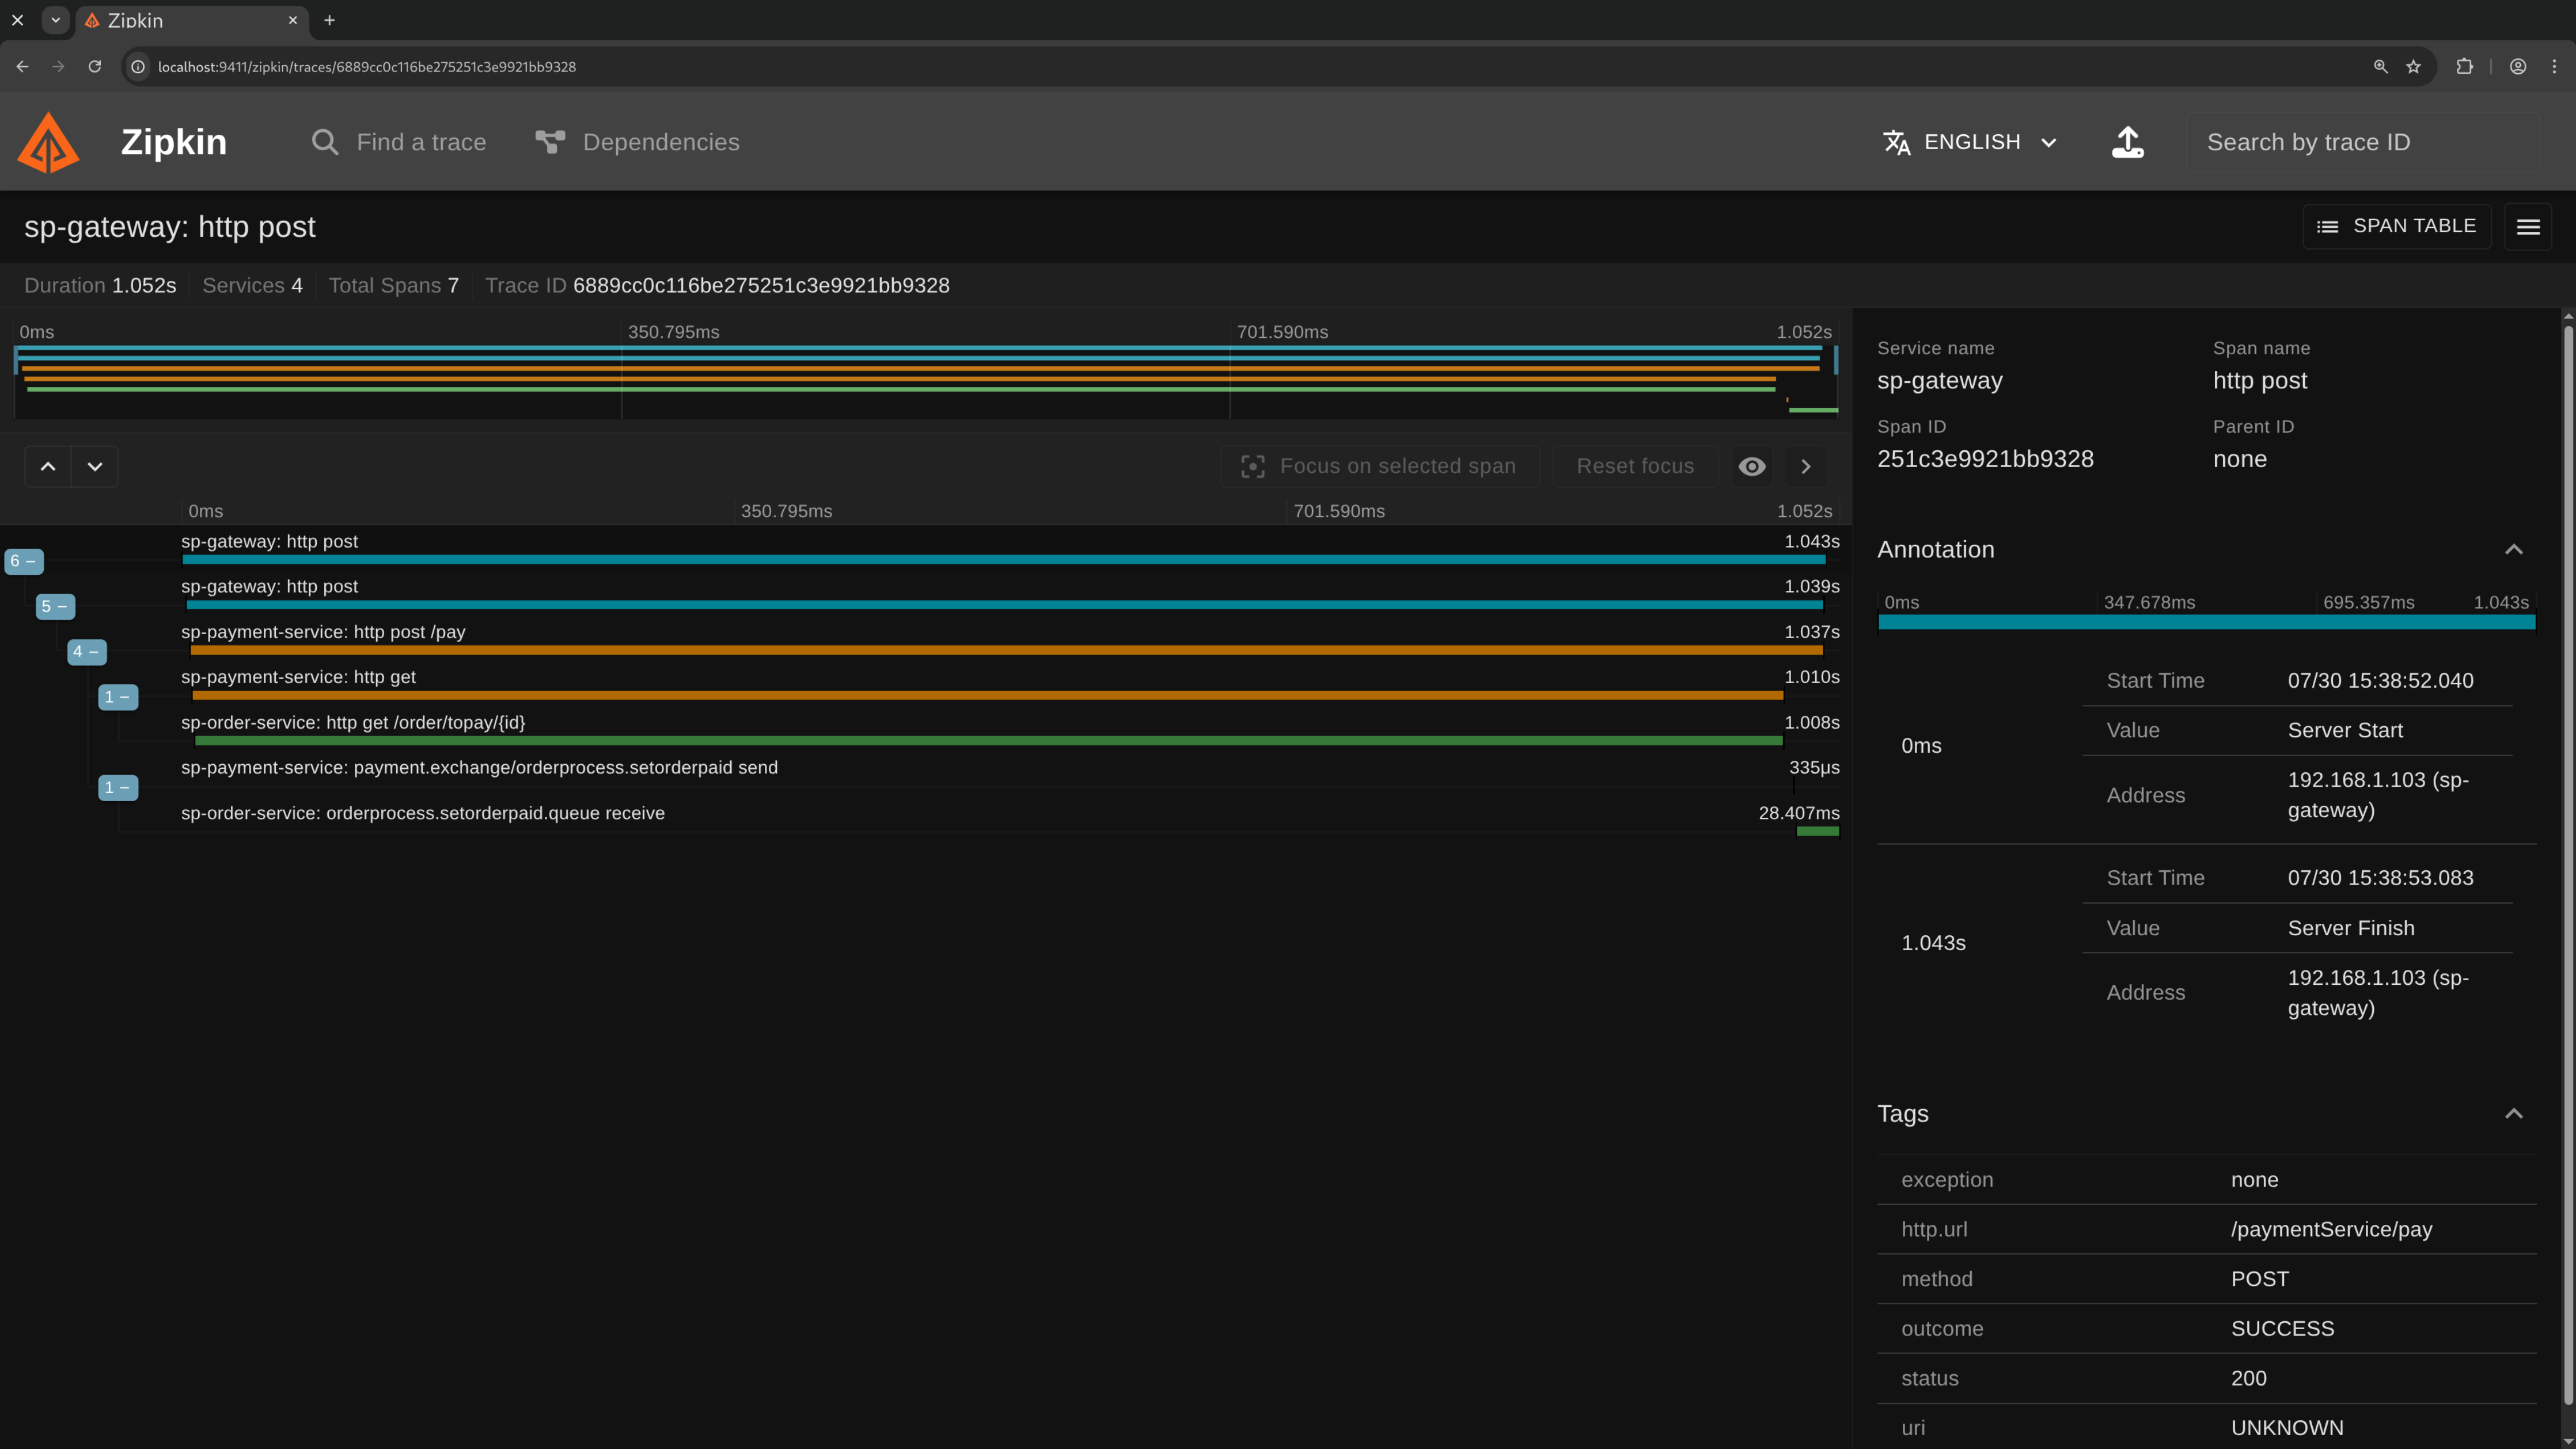Open the hamburger menu next to Span Table
This screenshot has width=2576, height=1449.
click(2527, 227)
